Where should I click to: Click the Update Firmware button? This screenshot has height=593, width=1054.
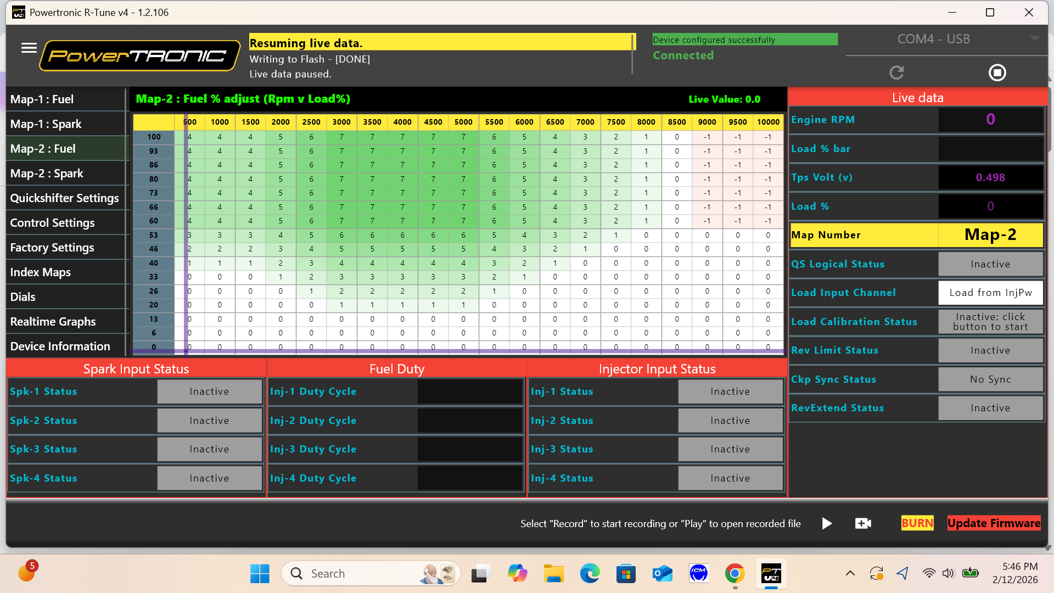coord(994,523)
